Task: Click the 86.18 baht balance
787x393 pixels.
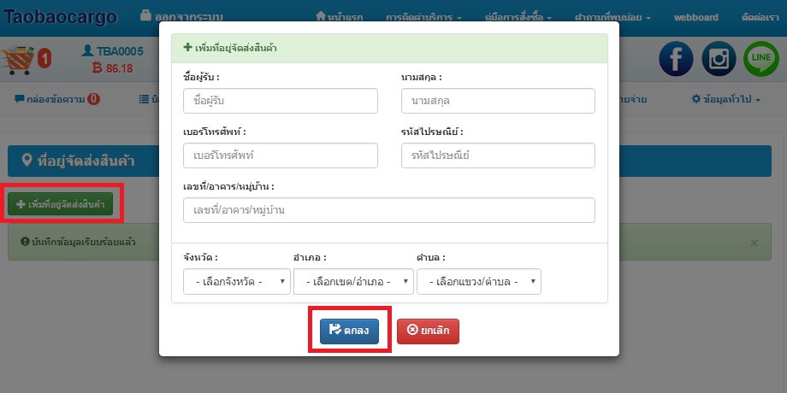Action: click(113, 68)
